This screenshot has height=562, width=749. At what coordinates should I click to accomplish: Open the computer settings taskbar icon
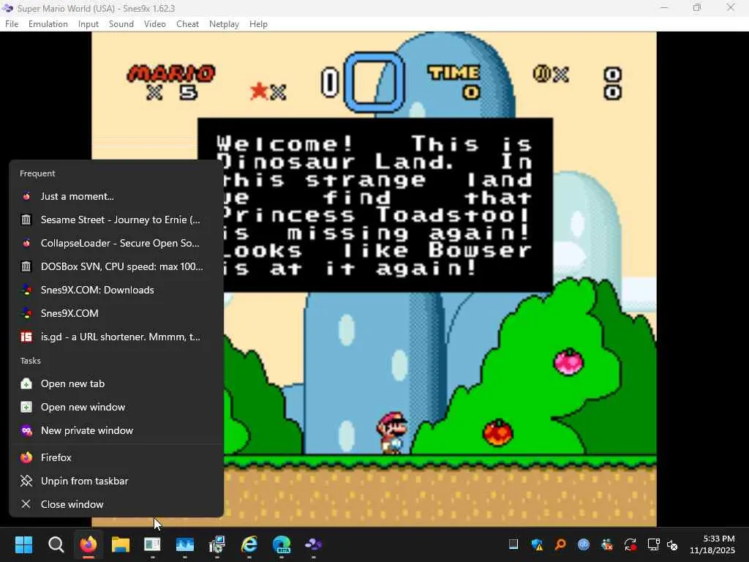(x=217, y=544)
